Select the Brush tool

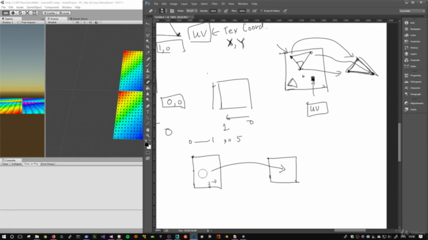pos(148,65)
